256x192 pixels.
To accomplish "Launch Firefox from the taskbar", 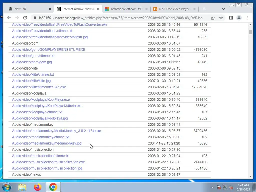I will (38, 187).
